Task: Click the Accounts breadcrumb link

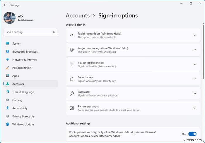Action: pos(78,15)
